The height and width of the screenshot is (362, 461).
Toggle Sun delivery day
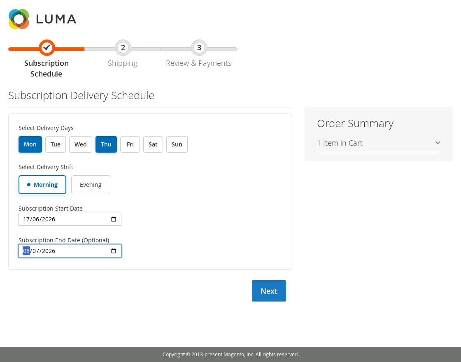tap(177, 144)
